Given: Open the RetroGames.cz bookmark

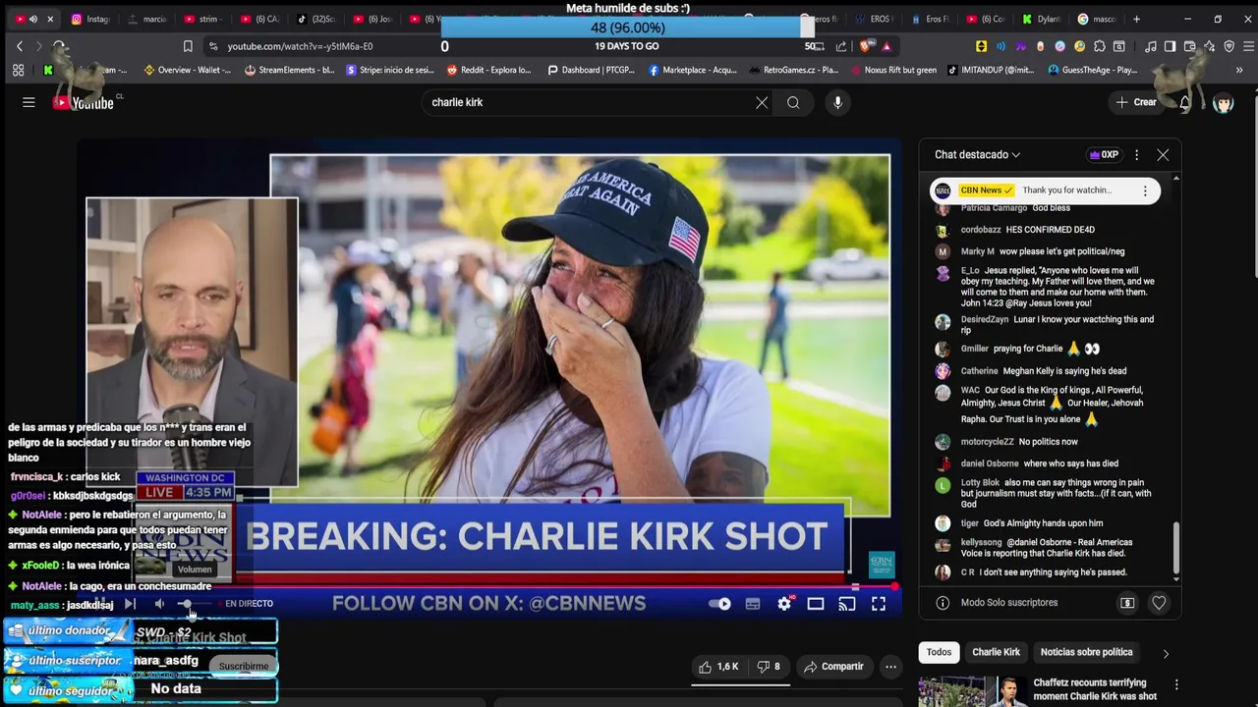Looking at the screenshot, I should 793,70.
